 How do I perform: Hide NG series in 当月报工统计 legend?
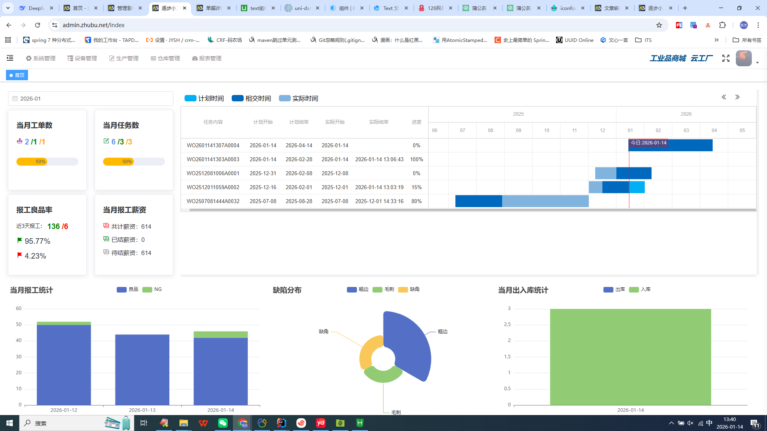pos(152,289)
